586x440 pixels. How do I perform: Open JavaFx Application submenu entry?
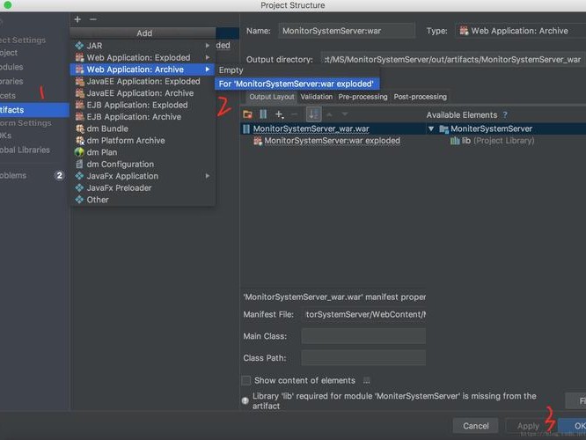(x=143, y=176)
